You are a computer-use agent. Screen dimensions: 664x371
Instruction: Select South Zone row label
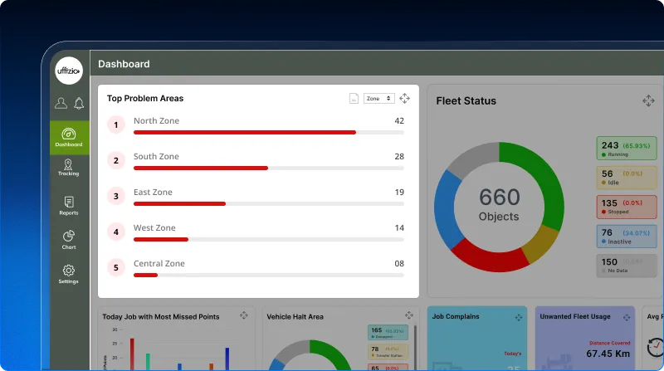point(156,156)
